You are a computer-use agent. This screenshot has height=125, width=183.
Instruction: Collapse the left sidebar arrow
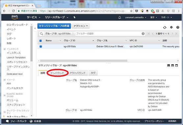coord(35,28)
